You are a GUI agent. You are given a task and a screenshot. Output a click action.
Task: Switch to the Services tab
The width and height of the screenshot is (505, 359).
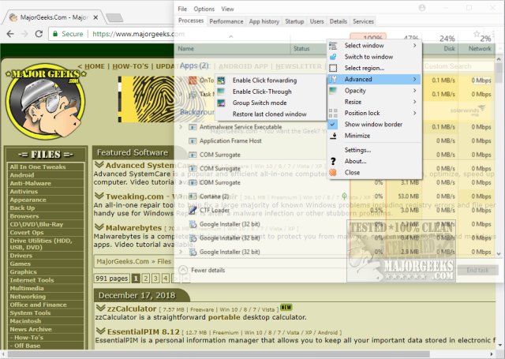363,21
